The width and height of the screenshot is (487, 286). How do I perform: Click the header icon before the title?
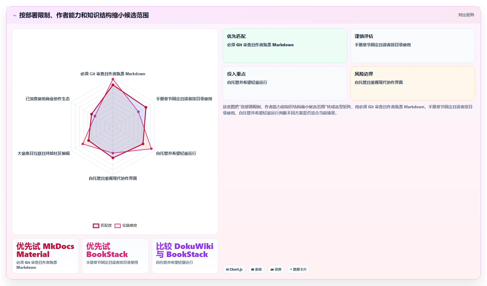pyautogui.click(x=14, y=15)
